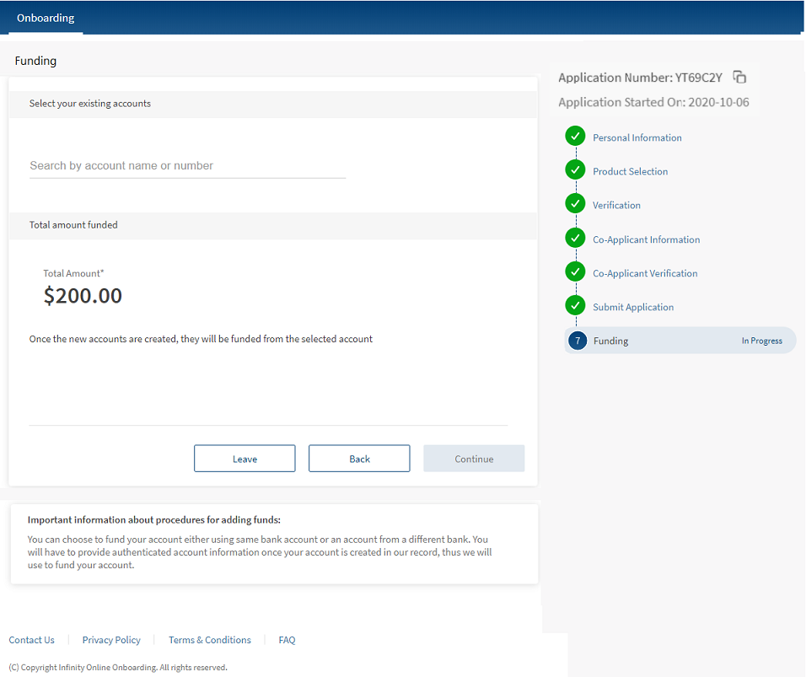Viewport: 806px width, 677px height.
Task: Click the Continue button
Action: (474, 459)
